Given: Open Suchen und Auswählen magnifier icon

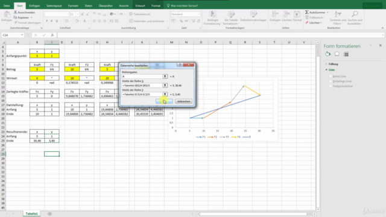Looking at the screenshot, I should 355,14.
